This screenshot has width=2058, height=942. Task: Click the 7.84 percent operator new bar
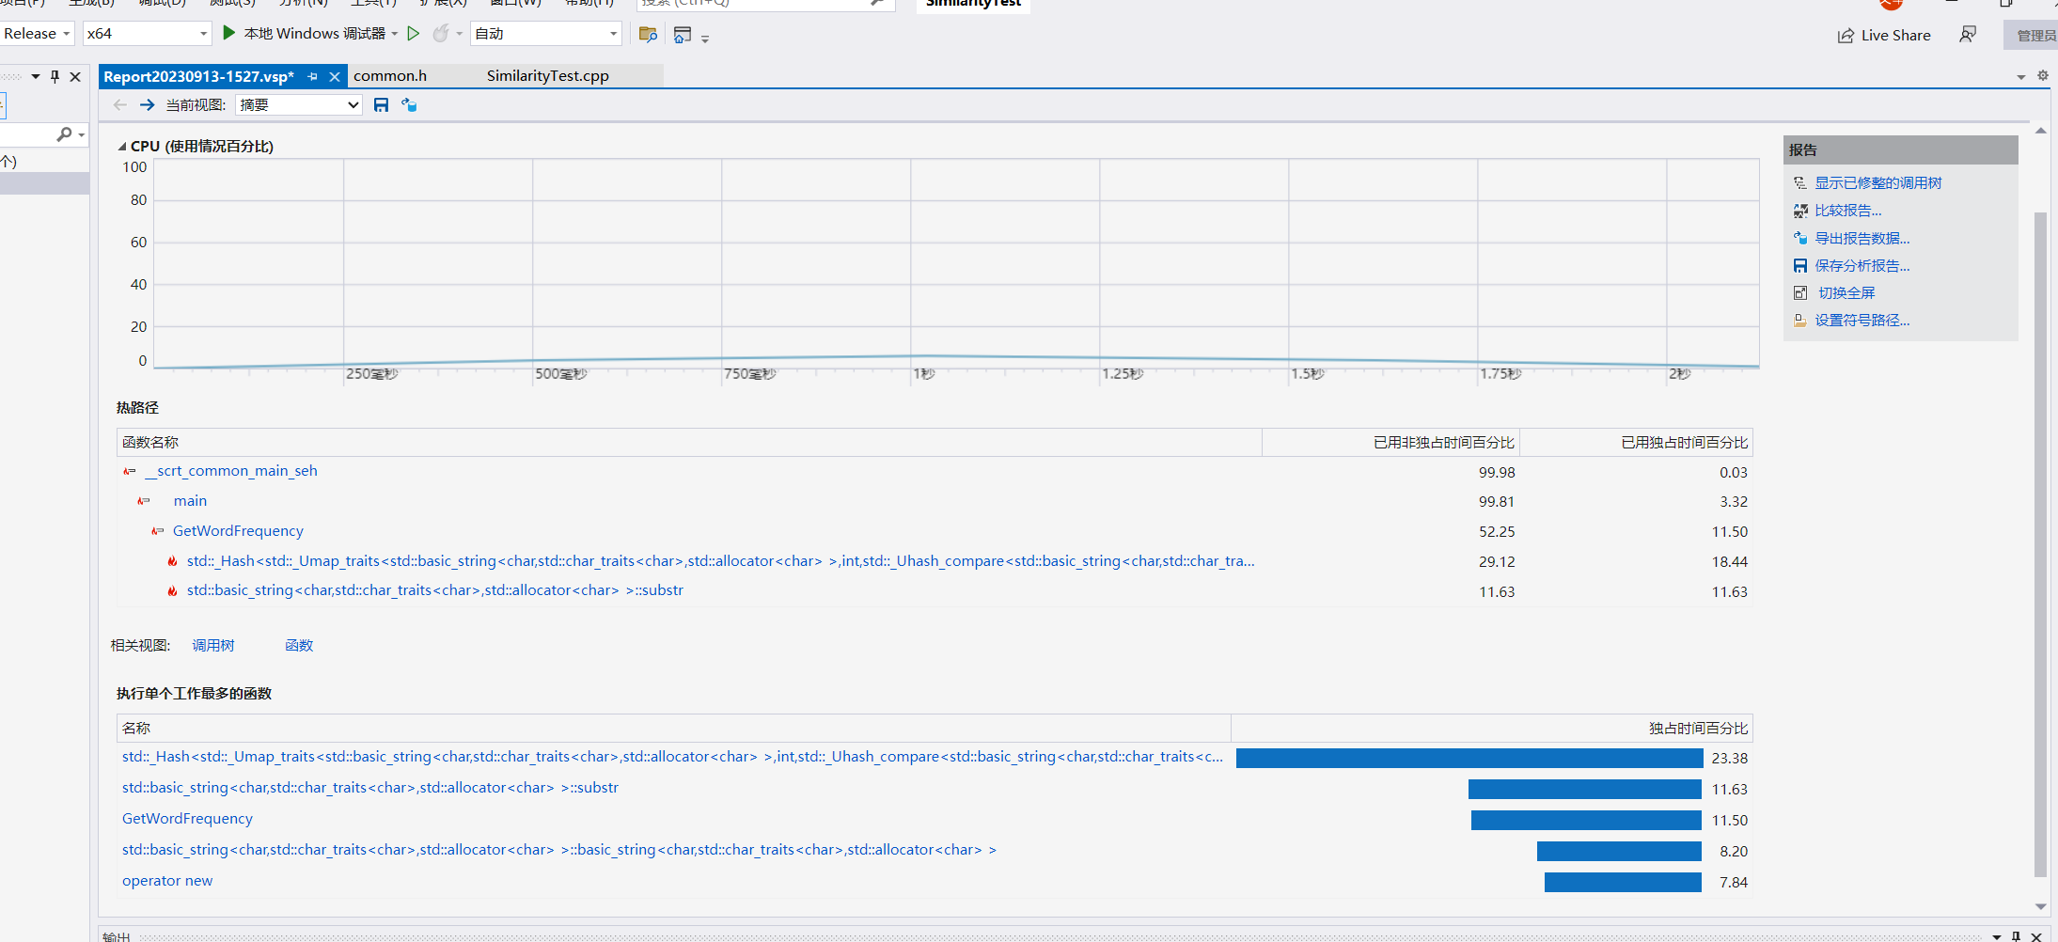pos(1623,882)
